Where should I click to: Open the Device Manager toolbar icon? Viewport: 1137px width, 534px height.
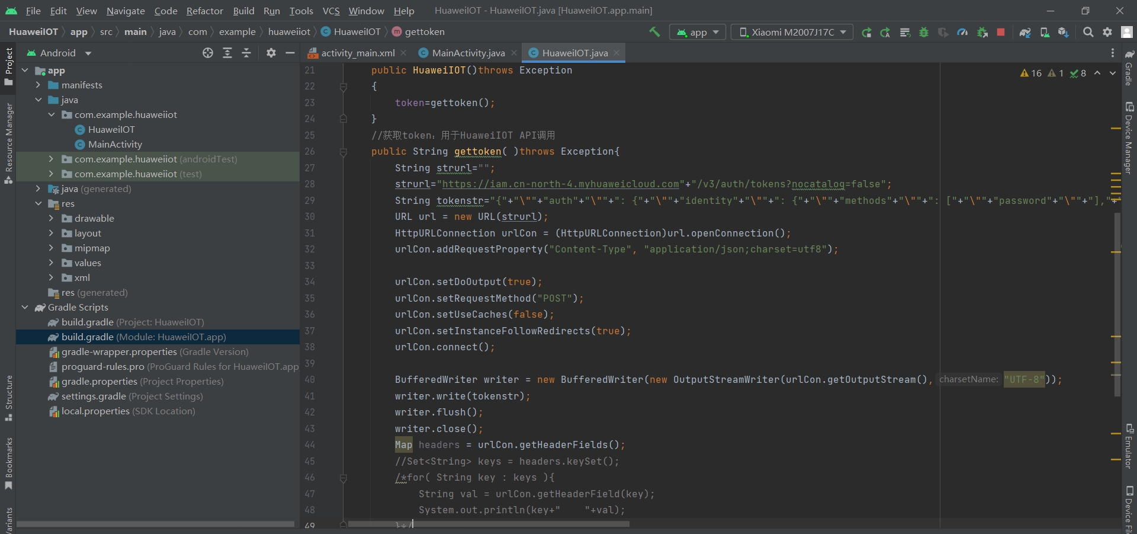point(1045,32)
